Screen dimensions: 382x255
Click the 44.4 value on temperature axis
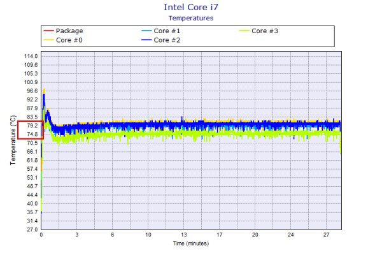(x=32, y=194)
